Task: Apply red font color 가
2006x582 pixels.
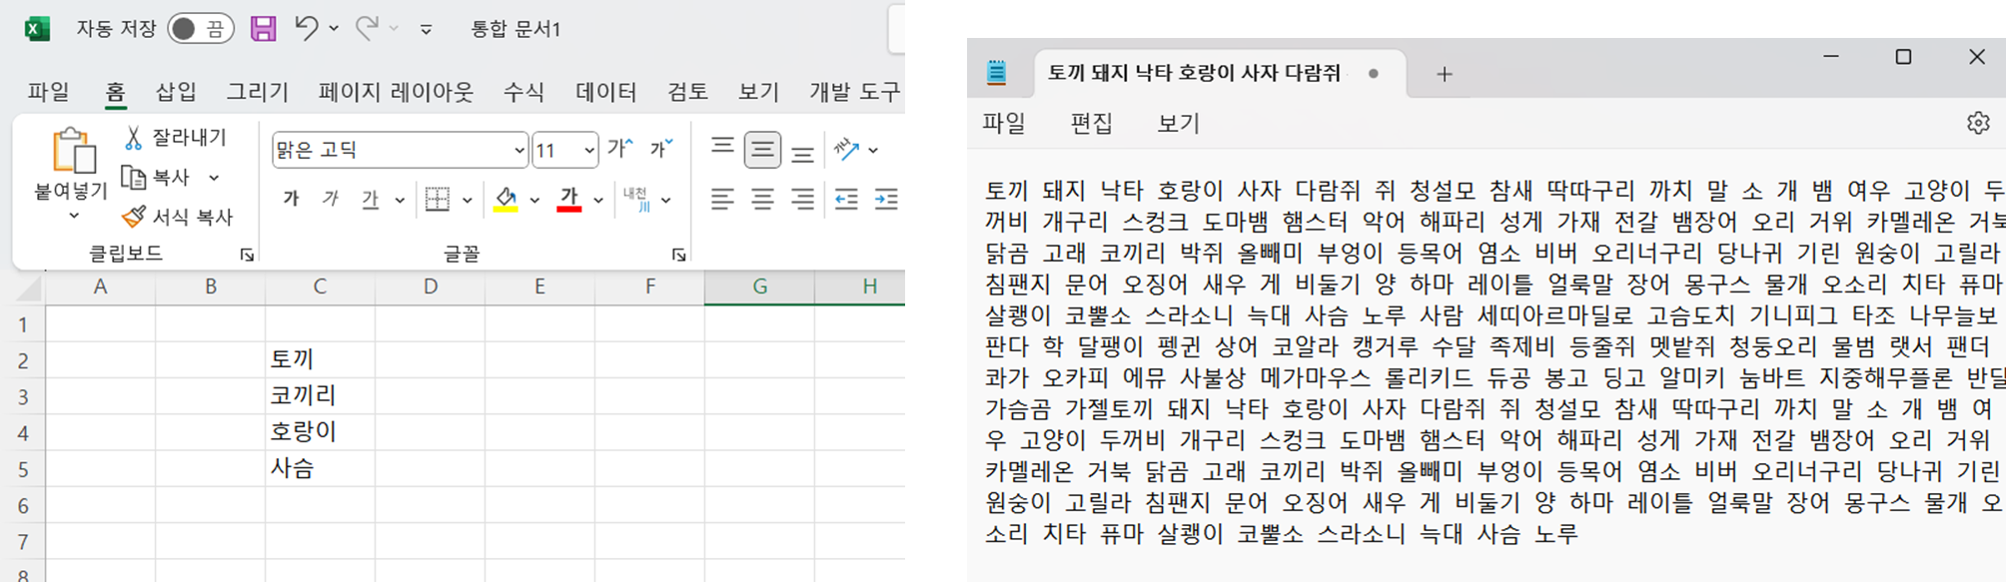Action: (x=569, y=199)
